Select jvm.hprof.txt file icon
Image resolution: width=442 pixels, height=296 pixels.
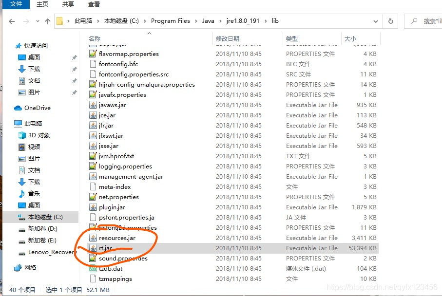click(x=93, y=156)
